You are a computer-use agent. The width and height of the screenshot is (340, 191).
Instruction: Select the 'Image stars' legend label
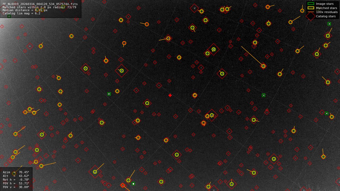click(x=325, y=4)
